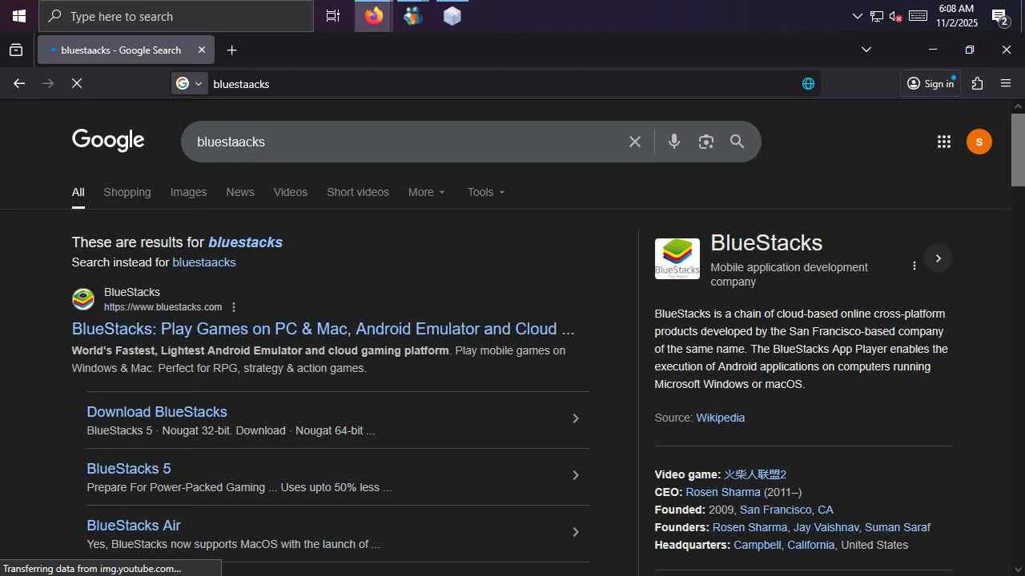Viewport: 1025px width, 576px height.
Task: Open the cube-shaped app on taskbar
Action: pos(452,16)
